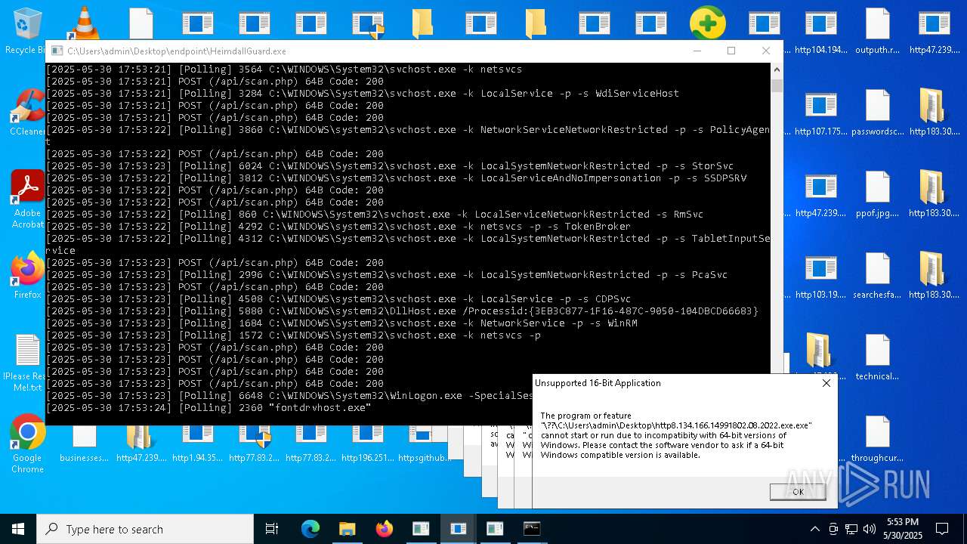The height and width of the screenshot is (544, 967).
Task: Open Microsoft Edge from the taskbar
Action: [310, 529]
